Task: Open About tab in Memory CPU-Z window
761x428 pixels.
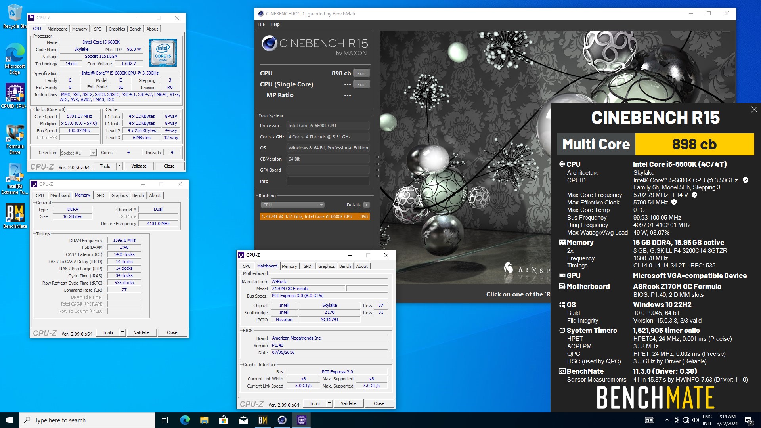Action: tap(155, 195)
